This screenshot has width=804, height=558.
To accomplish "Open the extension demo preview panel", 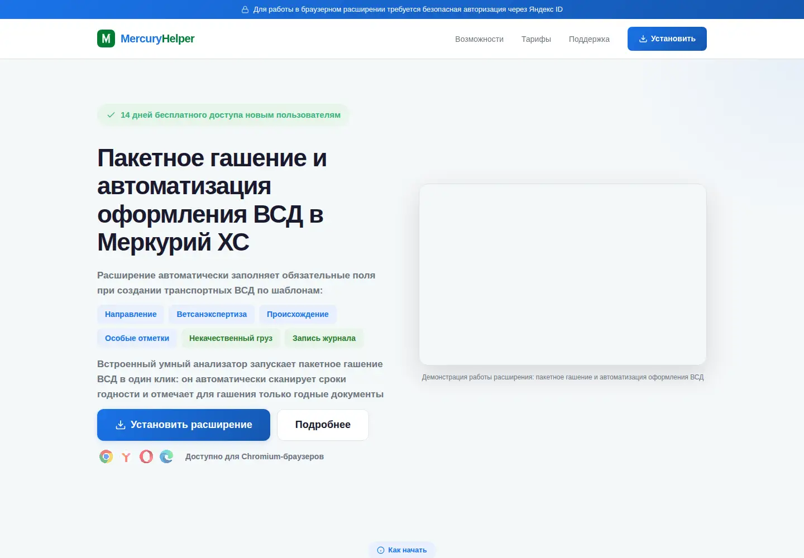I will pos(563,275).
